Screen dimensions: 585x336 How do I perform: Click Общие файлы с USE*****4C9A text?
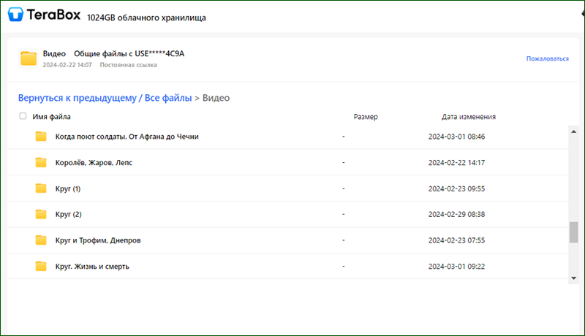[129, 53]
